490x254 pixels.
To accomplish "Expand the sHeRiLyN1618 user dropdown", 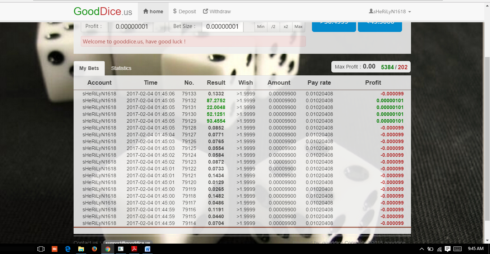I will tap(390, 11).
